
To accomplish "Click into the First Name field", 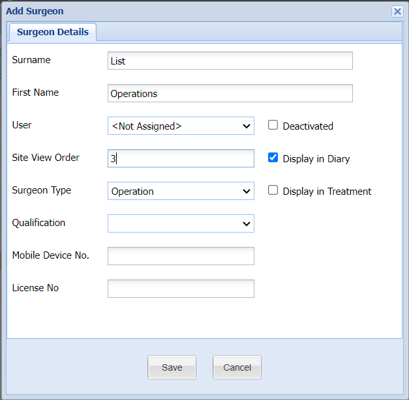I will point(230,93).
